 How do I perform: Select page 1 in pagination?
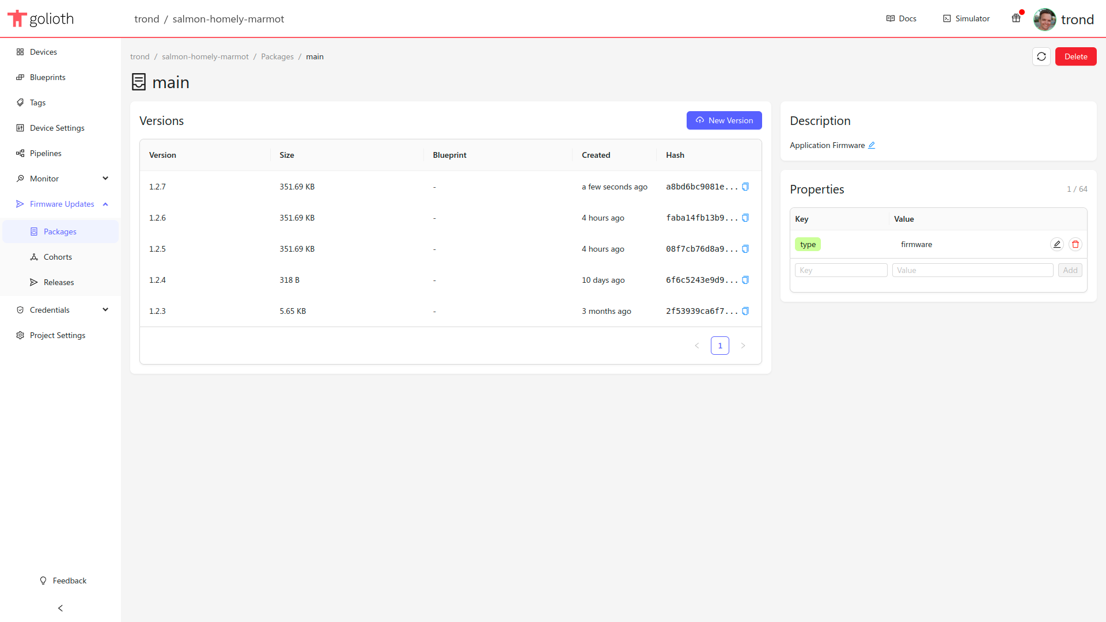click(719, 346)
